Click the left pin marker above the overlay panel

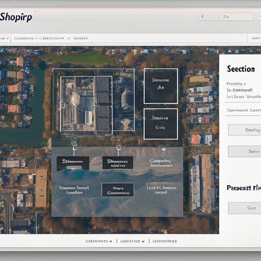pos(75,147)
